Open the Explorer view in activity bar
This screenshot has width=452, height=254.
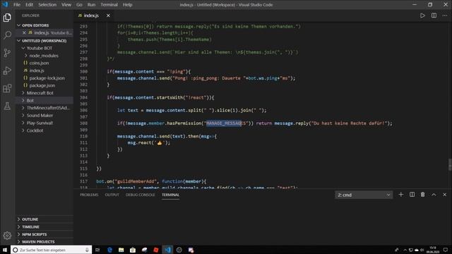7,18
